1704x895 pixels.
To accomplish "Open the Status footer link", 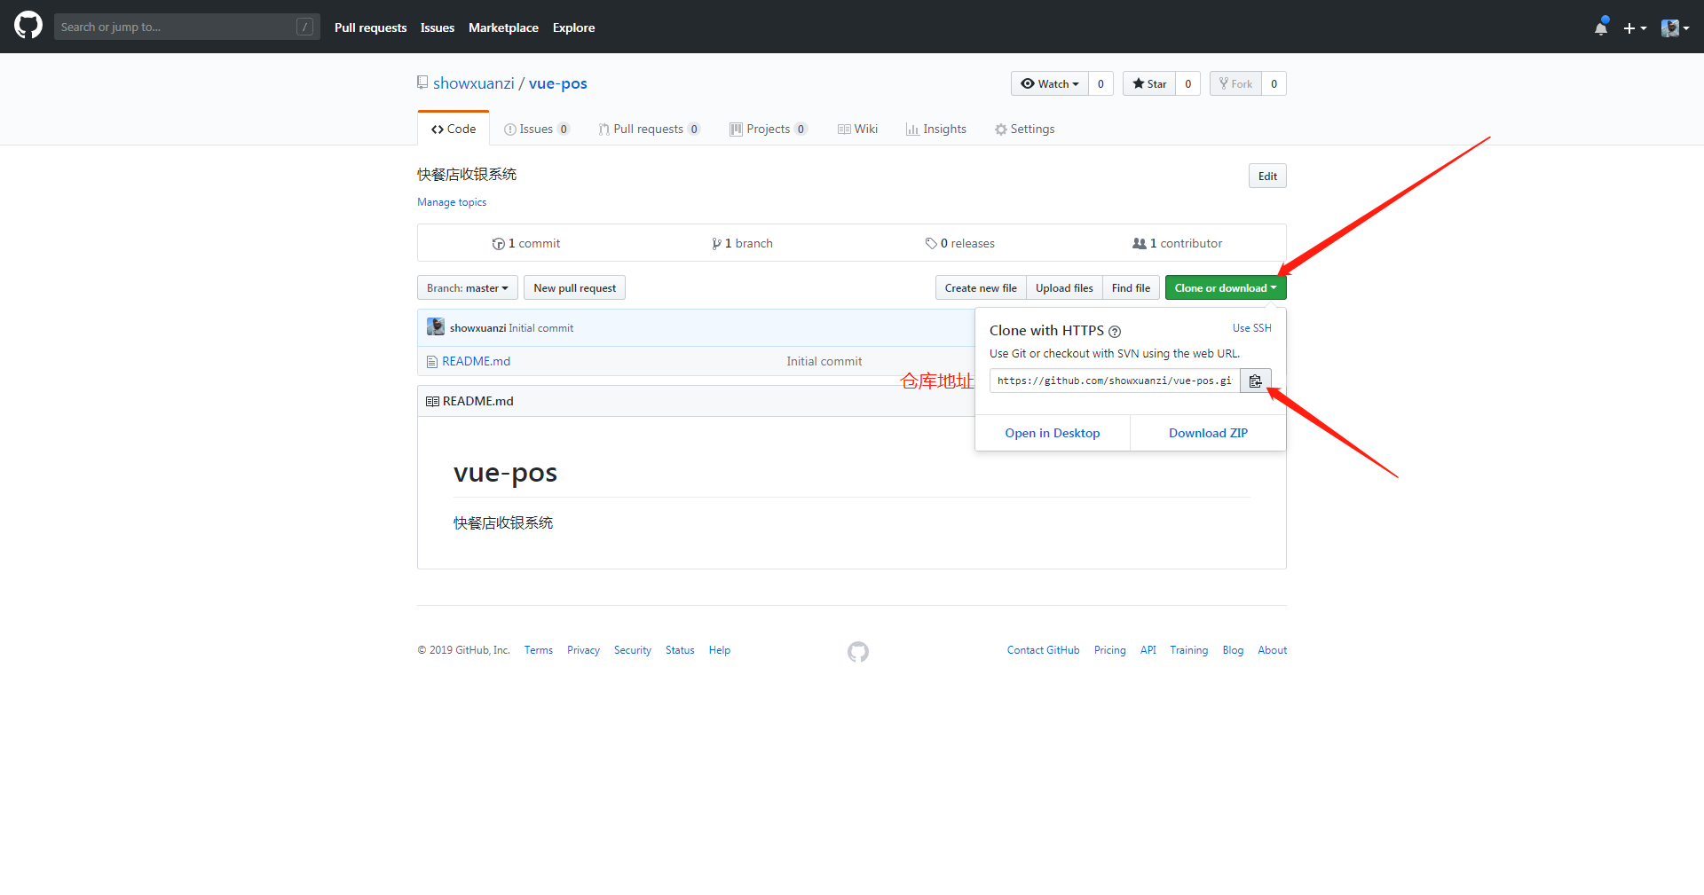I will (680, 650).
